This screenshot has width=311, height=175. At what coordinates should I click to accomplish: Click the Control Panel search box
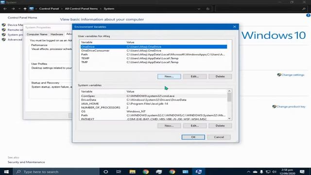pos(261,9)
